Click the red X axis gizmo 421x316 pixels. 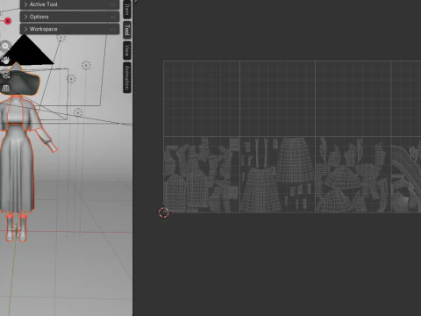(8, 21)
